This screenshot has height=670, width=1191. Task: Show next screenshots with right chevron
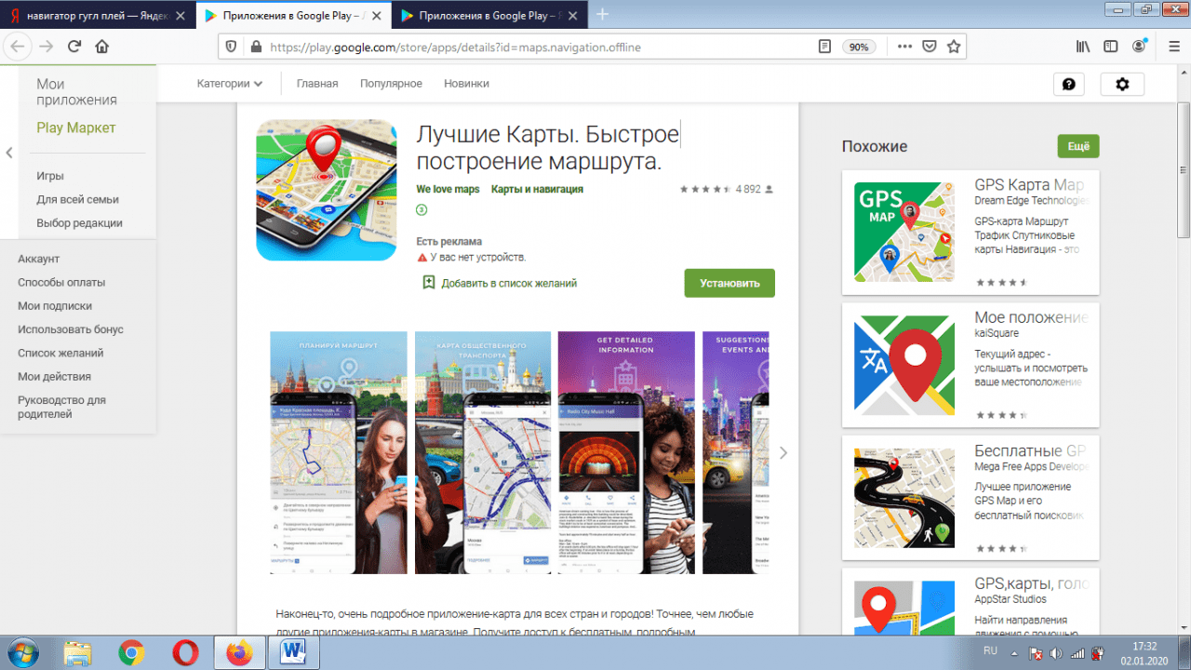[783, 452]
